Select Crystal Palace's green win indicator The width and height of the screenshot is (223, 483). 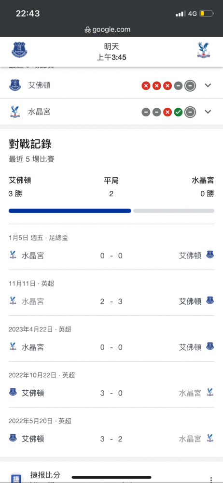click(178, 112)
